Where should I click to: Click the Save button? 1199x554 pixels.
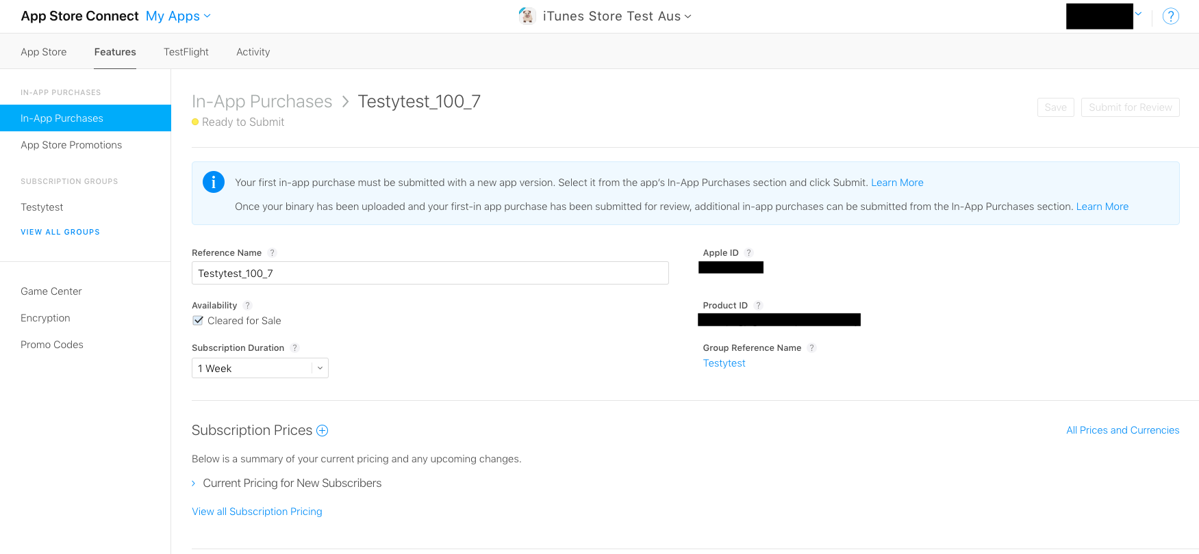(x=1056, y=107)
